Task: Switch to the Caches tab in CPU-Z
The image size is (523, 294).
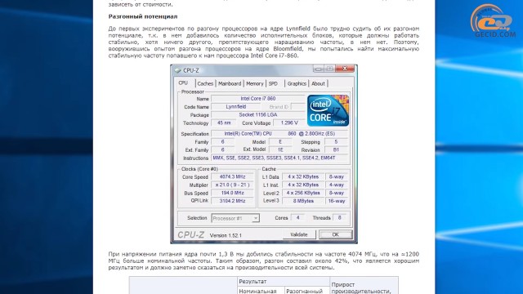Action: tap(205, 83)
